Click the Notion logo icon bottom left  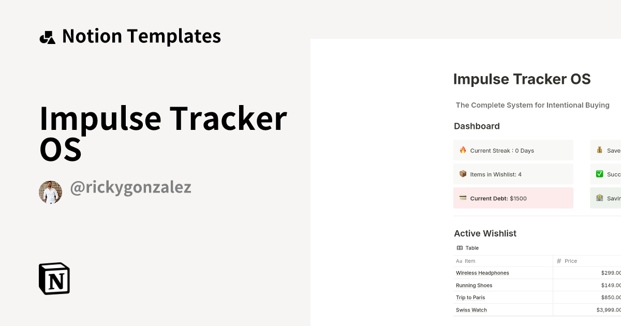(x=54, y=278)
